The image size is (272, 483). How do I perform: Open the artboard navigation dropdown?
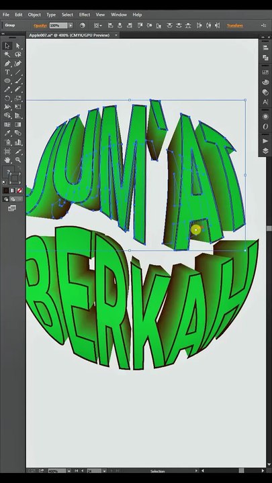105,471
